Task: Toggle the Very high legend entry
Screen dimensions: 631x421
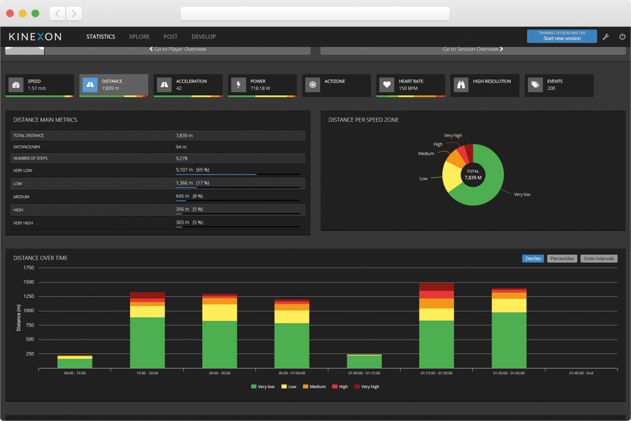Action: click(367, 387)
